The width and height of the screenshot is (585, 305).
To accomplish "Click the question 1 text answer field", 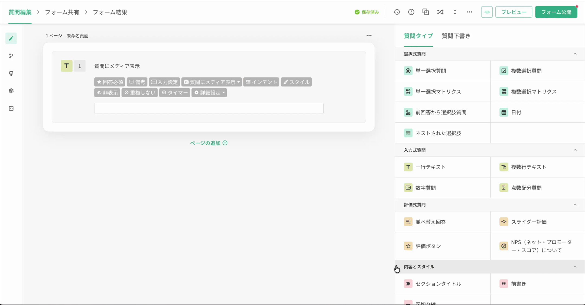I will [209, 108].
